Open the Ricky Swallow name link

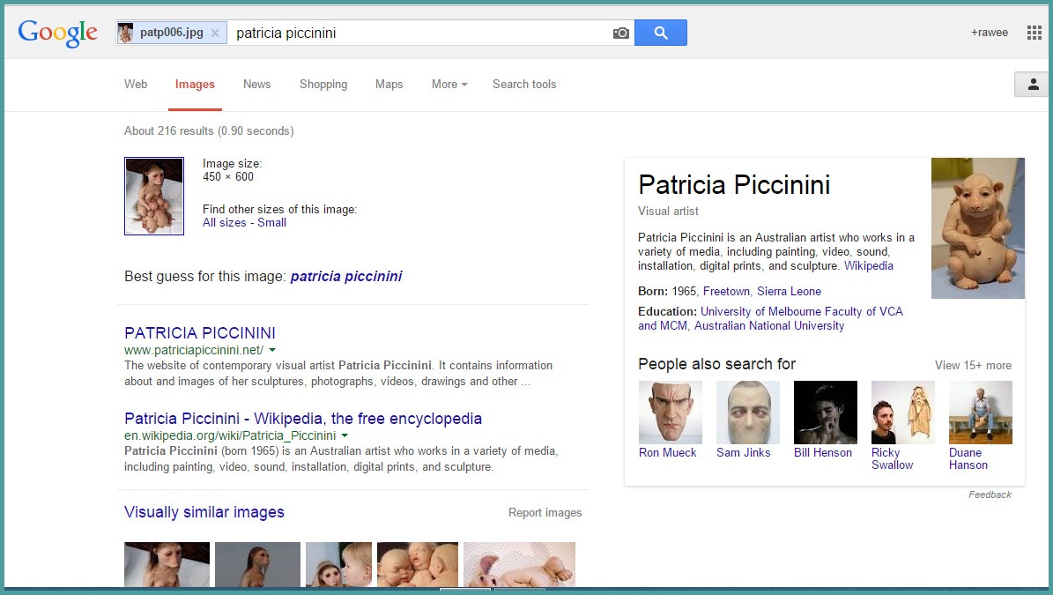pos(892,458)
